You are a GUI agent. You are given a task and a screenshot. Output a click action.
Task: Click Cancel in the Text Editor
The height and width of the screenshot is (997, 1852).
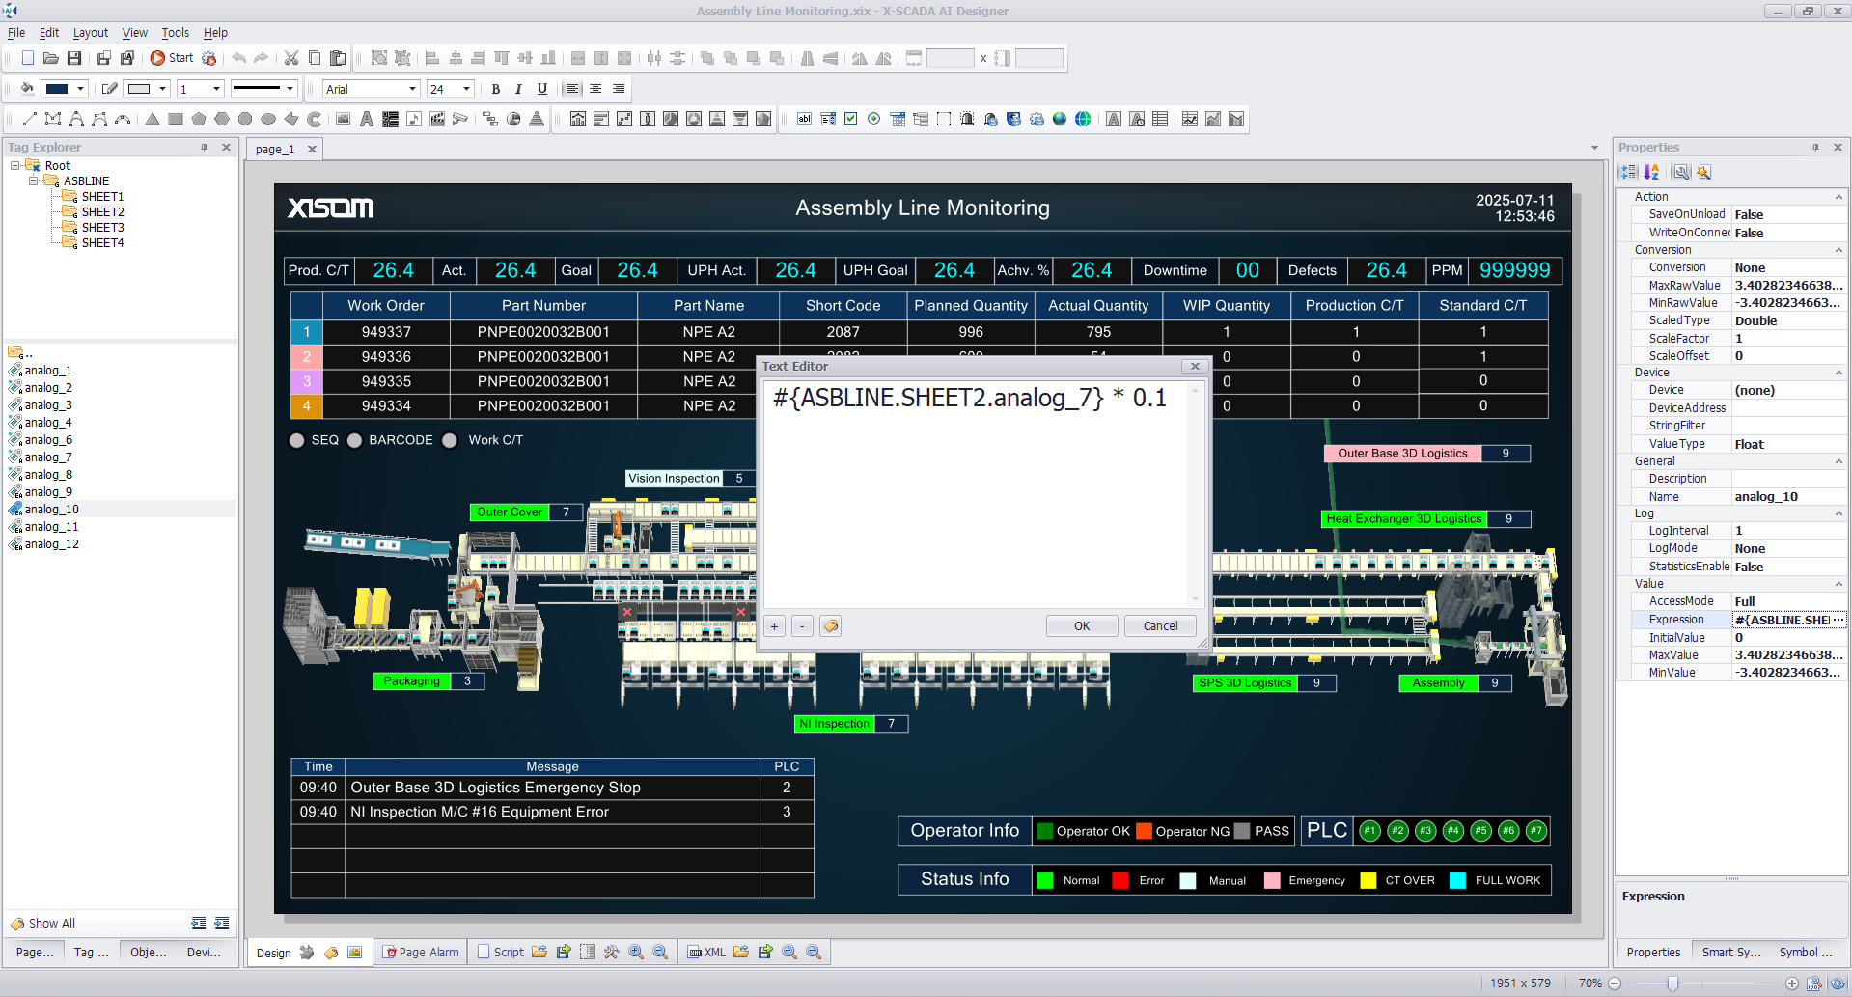click(x=1160, y=626)
